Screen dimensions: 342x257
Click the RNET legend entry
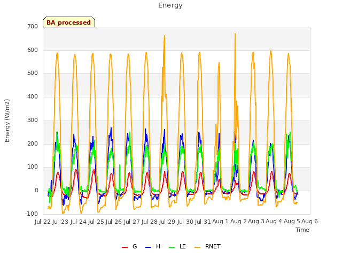[x=207, y=246]
